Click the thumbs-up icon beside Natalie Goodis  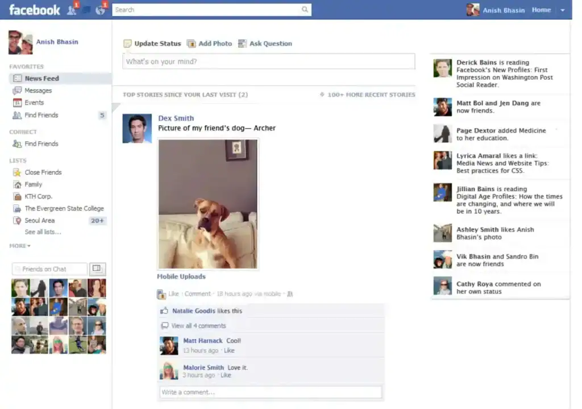pos(164,311)
